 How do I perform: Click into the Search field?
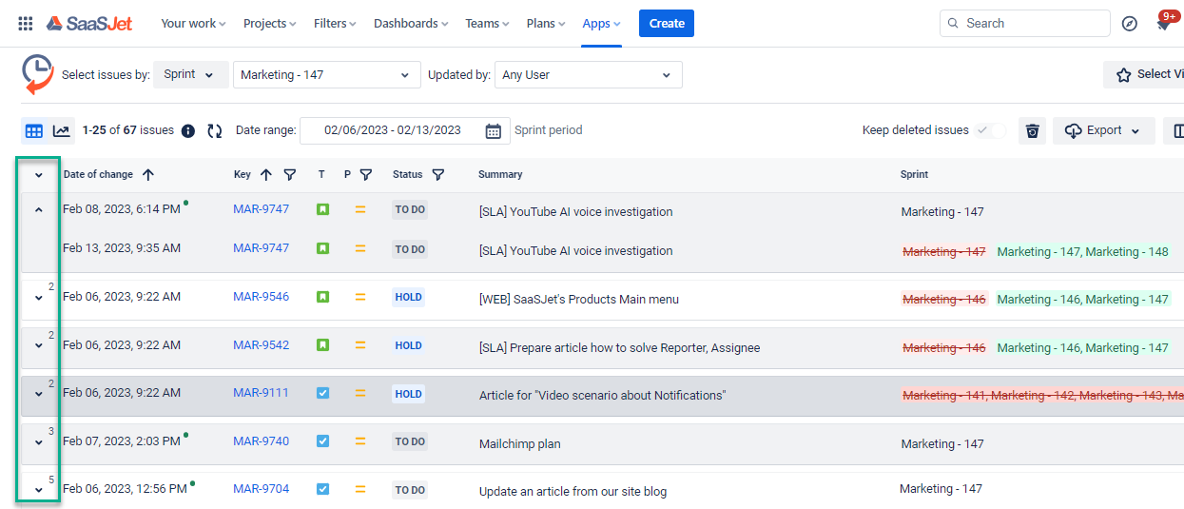coord(1032,24)
